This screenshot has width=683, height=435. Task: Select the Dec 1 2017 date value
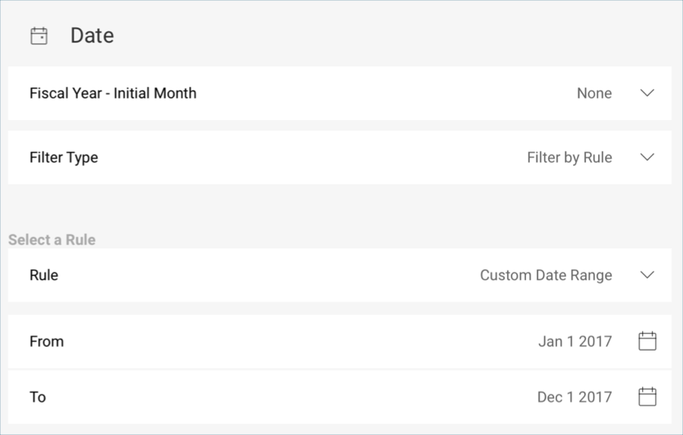click(x=574, y=397)
